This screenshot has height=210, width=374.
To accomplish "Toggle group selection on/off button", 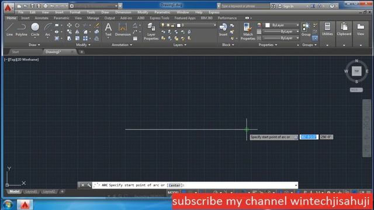I will pyautogui.click(x=315, y=38).
